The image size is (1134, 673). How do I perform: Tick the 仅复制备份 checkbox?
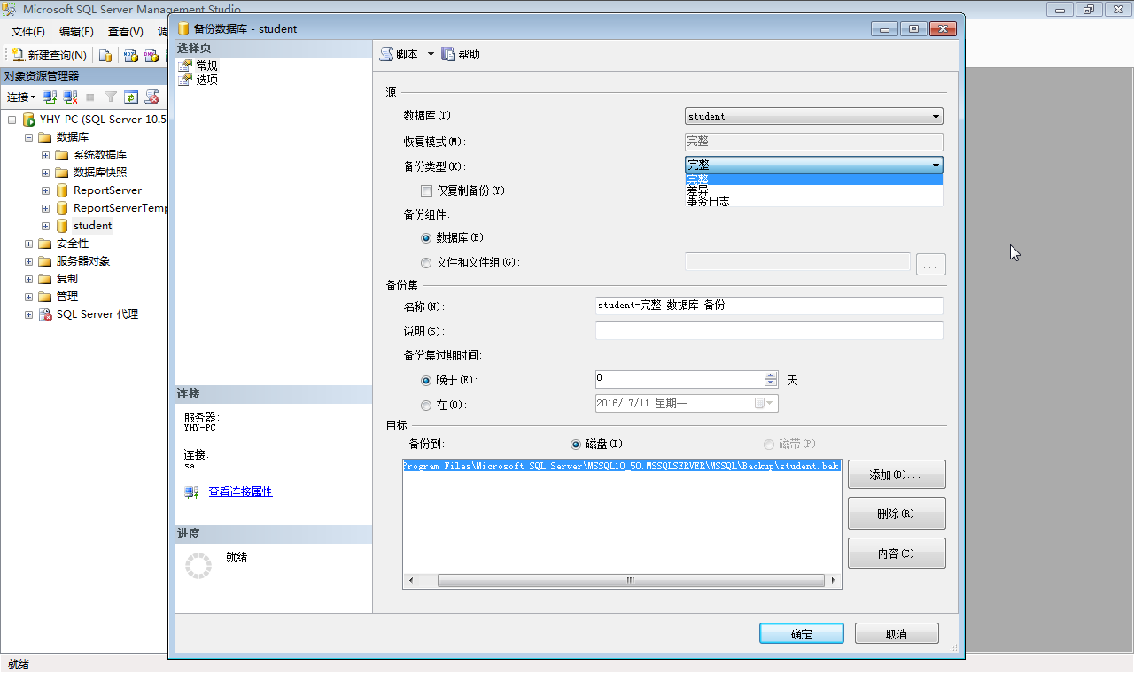[427, 190]
